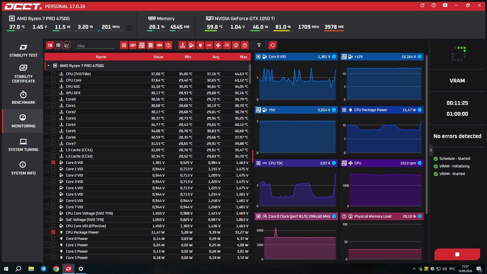Image resolution: width=487 pixels, height=274 pixels.
Task: Stop the running VRAM test
Action: (x=457, y=254)
